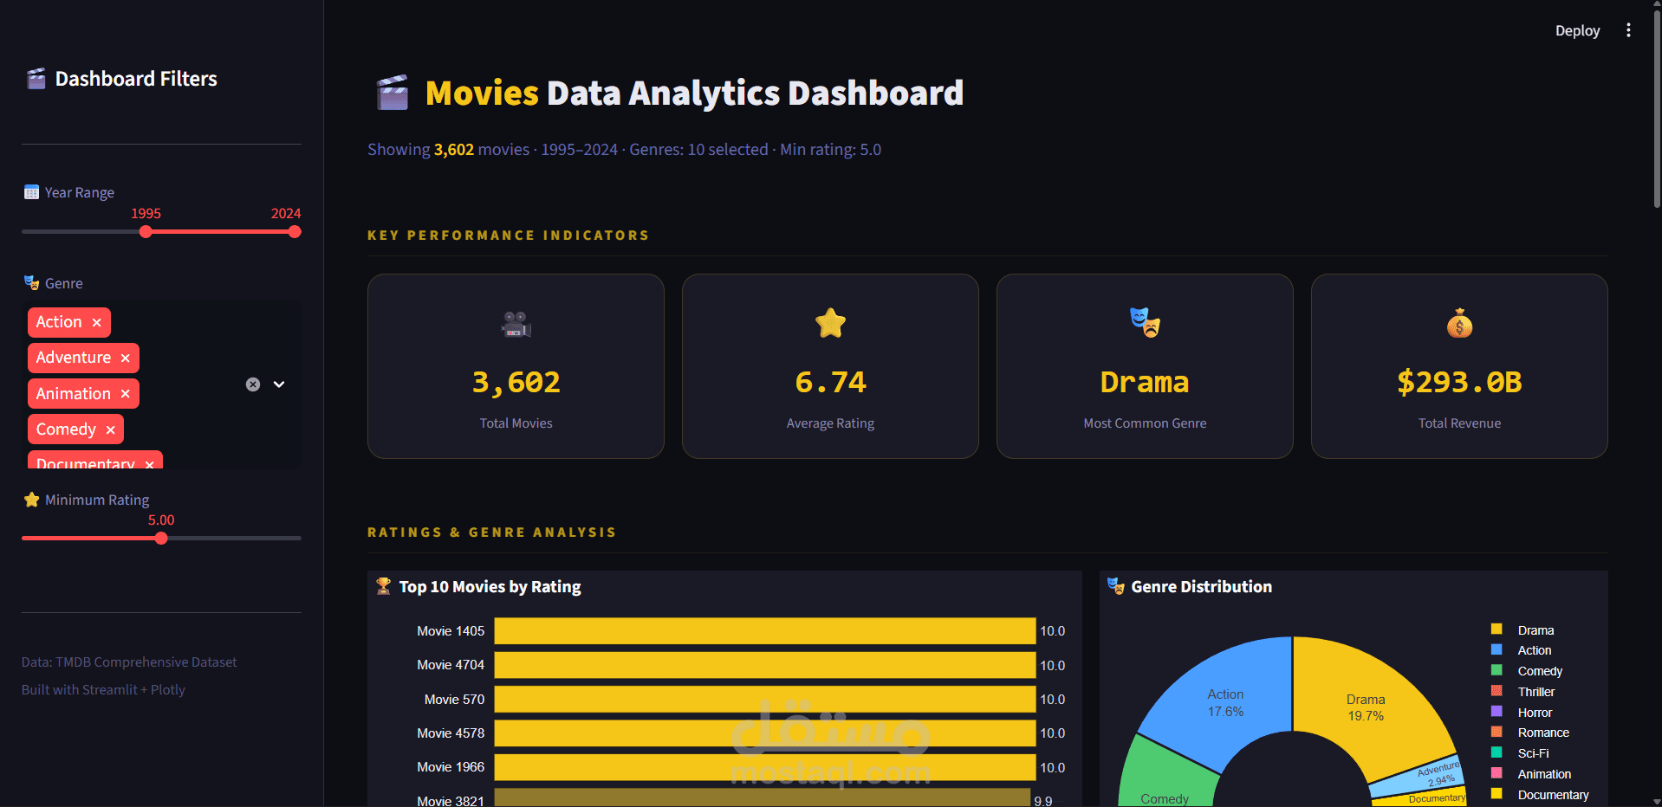The image size is (1662, 807).
Task: Click the 'Data: TMDB Comprehensive Dataset' text
Action: 129,662
